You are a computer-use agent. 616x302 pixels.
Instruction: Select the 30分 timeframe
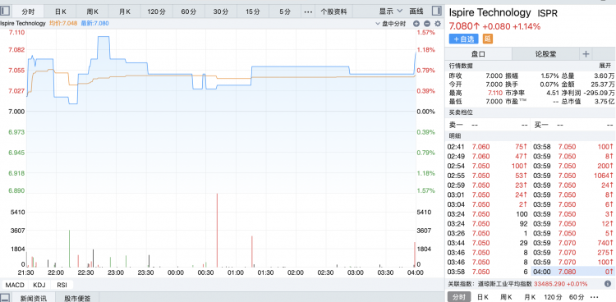pyautogui.click(x=221, y=11)
